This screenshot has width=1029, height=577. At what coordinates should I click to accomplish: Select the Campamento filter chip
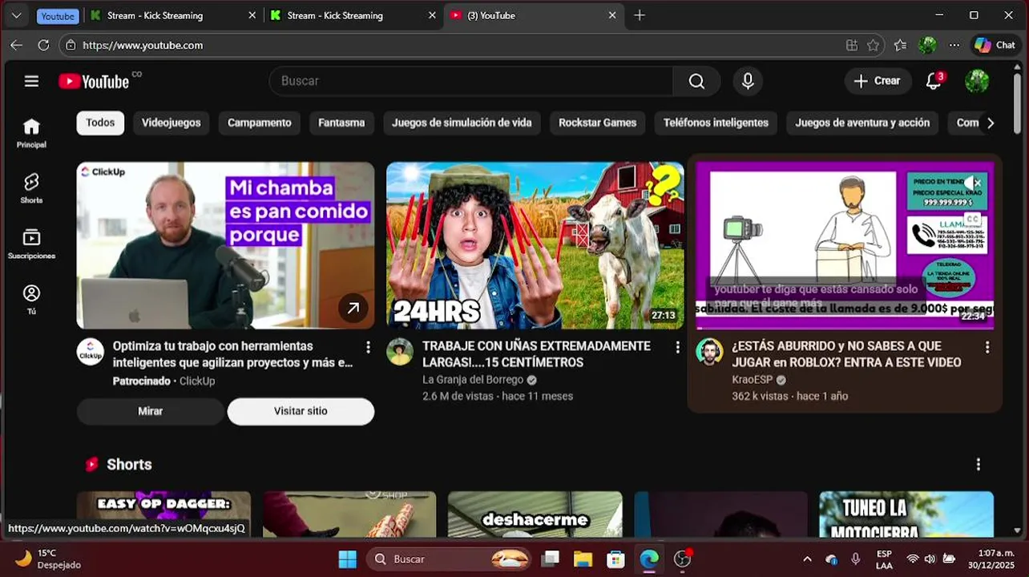click(x=259, y=123)
